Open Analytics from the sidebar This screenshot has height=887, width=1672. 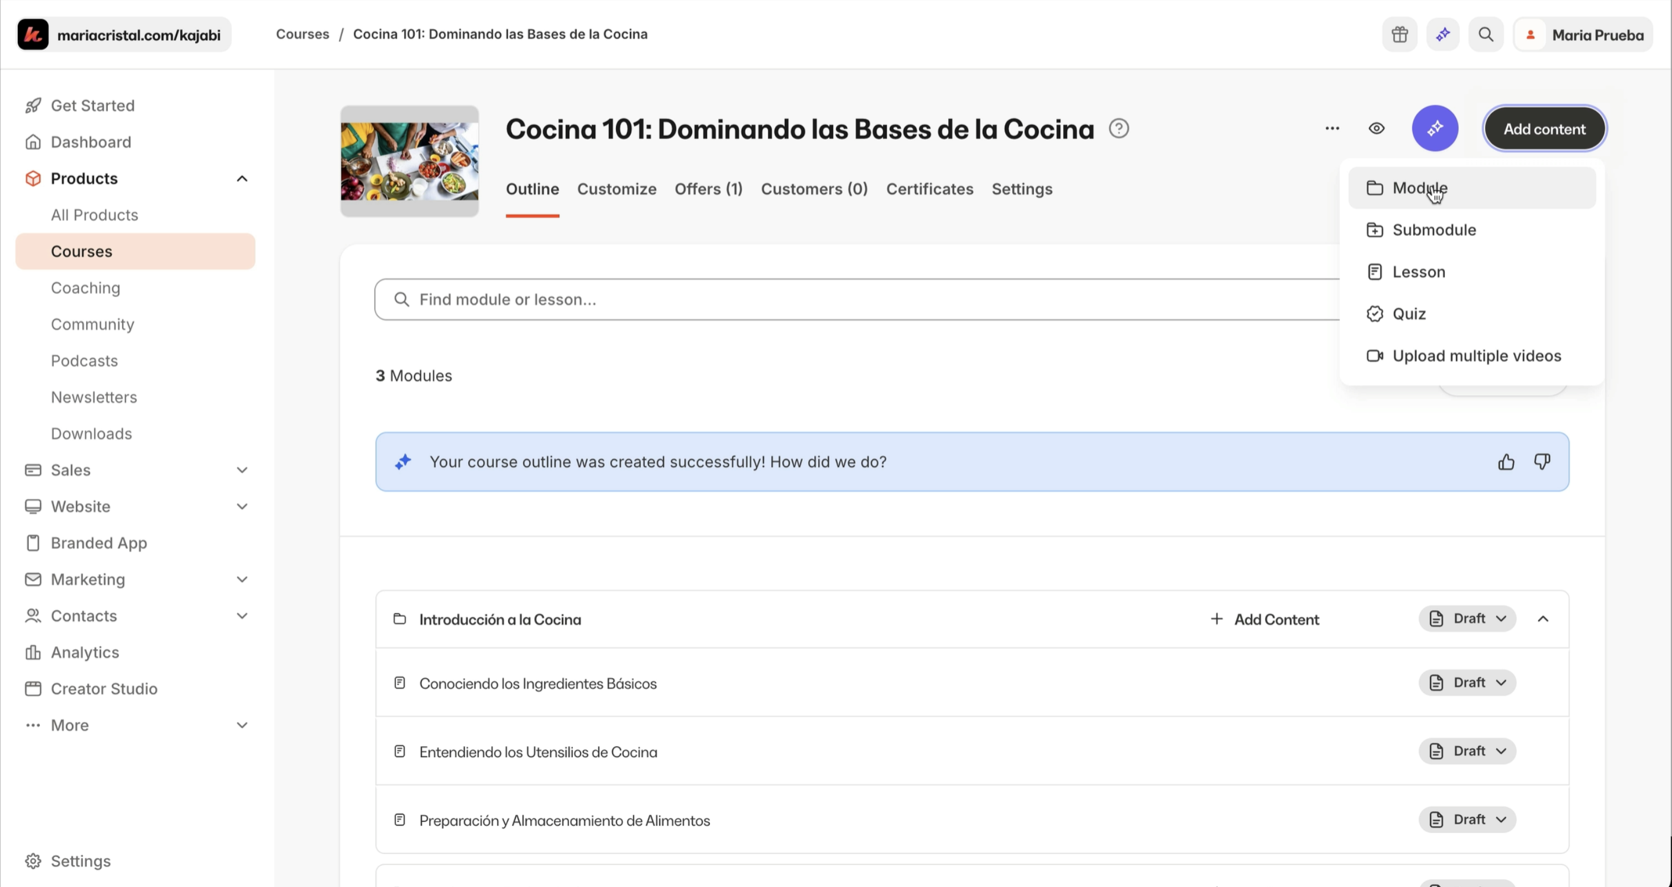85,652
